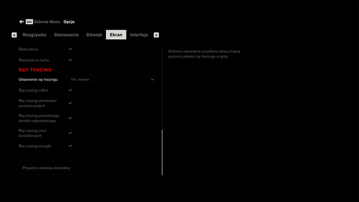Disable Rozmycie w ruchu checkbox
Viewport: 359px width, 202px height.
(x=70, y=60)
